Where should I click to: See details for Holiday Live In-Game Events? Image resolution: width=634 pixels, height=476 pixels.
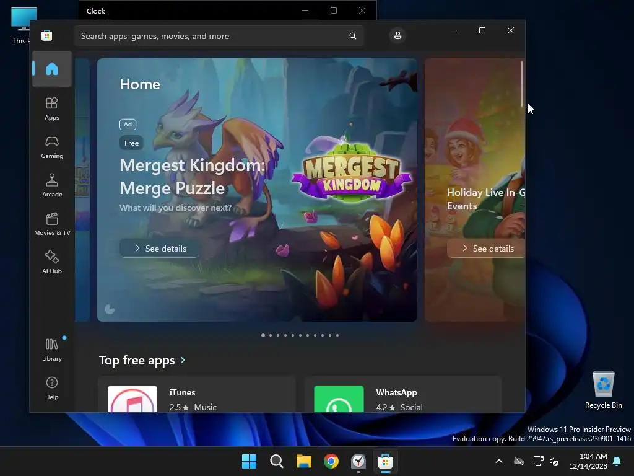486,248
